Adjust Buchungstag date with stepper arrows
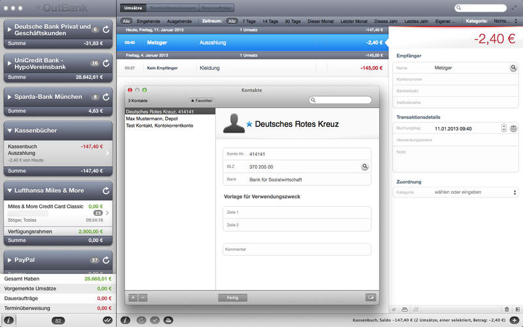The image size is (523, 327). tap(503, 128)
